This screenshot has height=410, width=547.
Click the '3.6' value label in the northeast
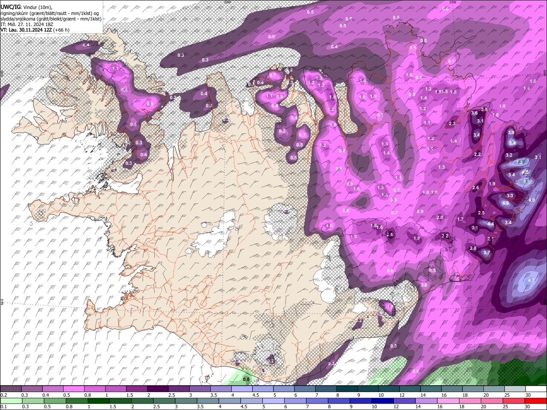tap(474, 113)
